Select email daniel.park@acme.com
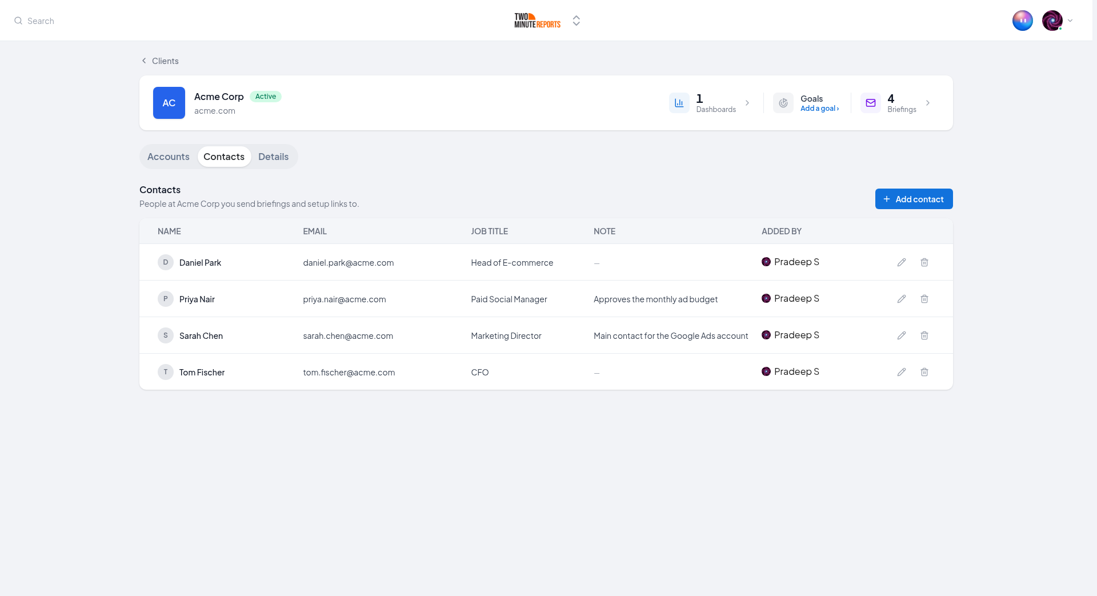The image size is (1097, 596). pyautogui.click(x=349, y=263)
